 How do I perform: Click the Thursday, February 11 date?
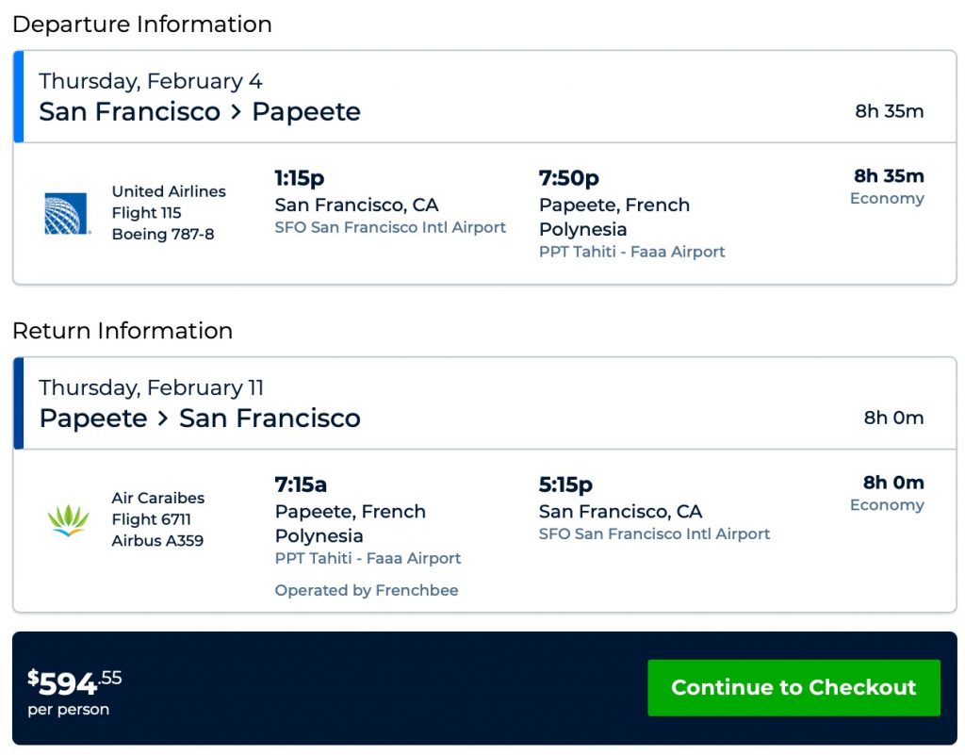click(x=152, y=387)
